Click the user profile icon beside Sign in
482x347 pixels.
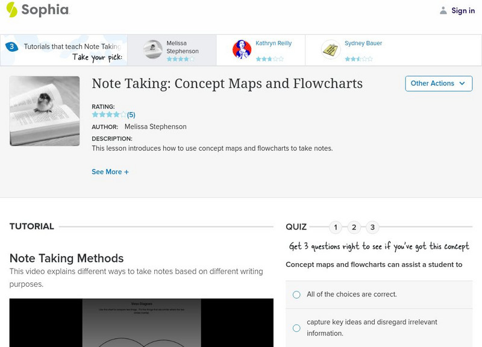443,10
